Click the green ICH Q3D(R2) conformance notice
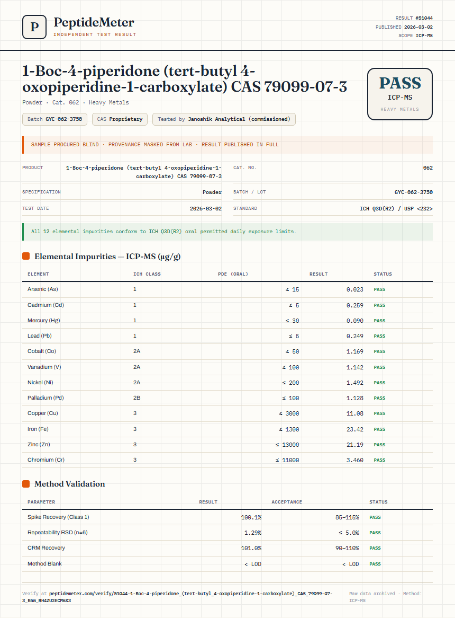The width and height of the screenshot is (455, 618). tap(228, 232)
